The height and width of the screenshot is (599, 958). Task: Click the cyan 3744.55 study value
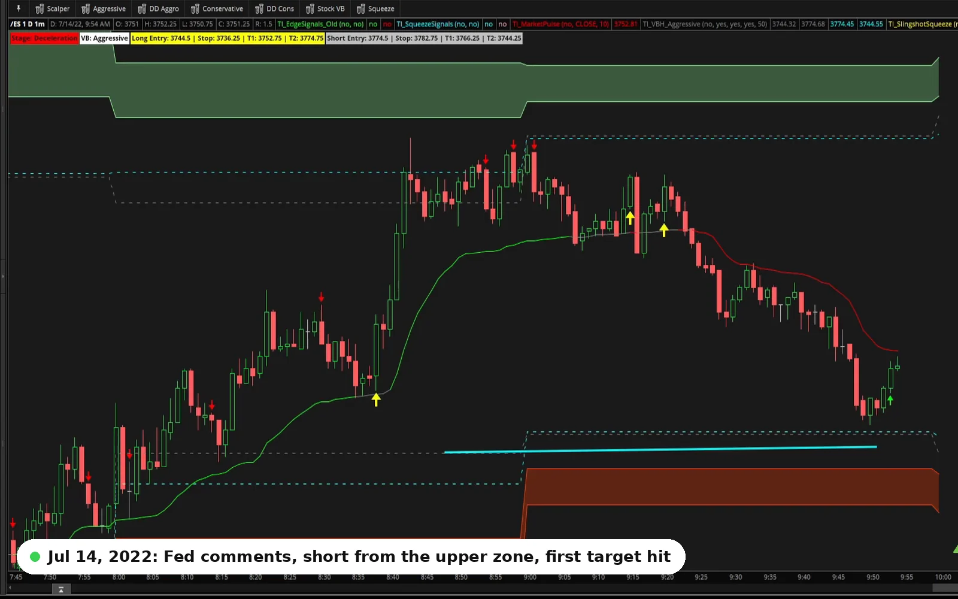(x=871, y=24)
